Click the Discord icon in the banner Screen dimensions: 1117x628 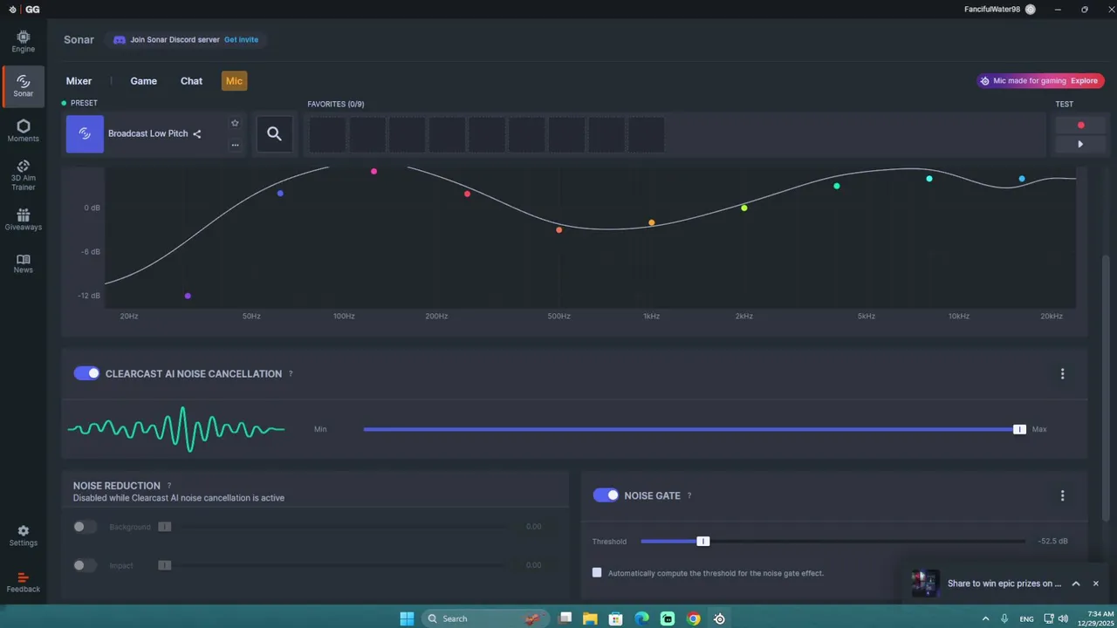(120, 40)
